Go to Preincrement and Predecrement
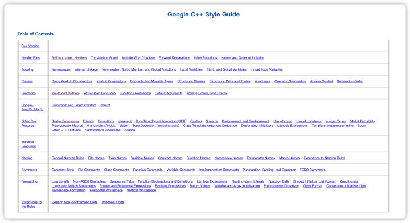Image resolution: width=410 pixels, height=223 pixels. point(245,121)
